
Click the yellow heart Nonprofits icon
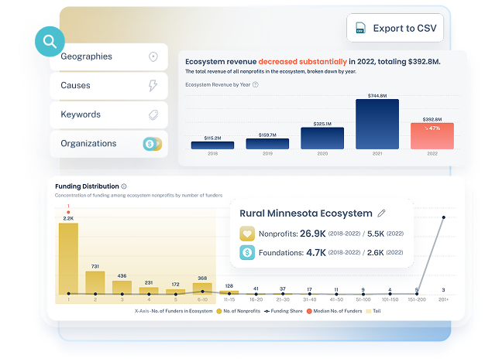pos(246,233)
